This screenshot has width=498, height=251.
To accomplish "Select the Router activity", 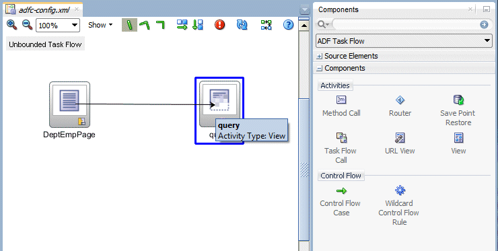I will [x=400, y=106].
